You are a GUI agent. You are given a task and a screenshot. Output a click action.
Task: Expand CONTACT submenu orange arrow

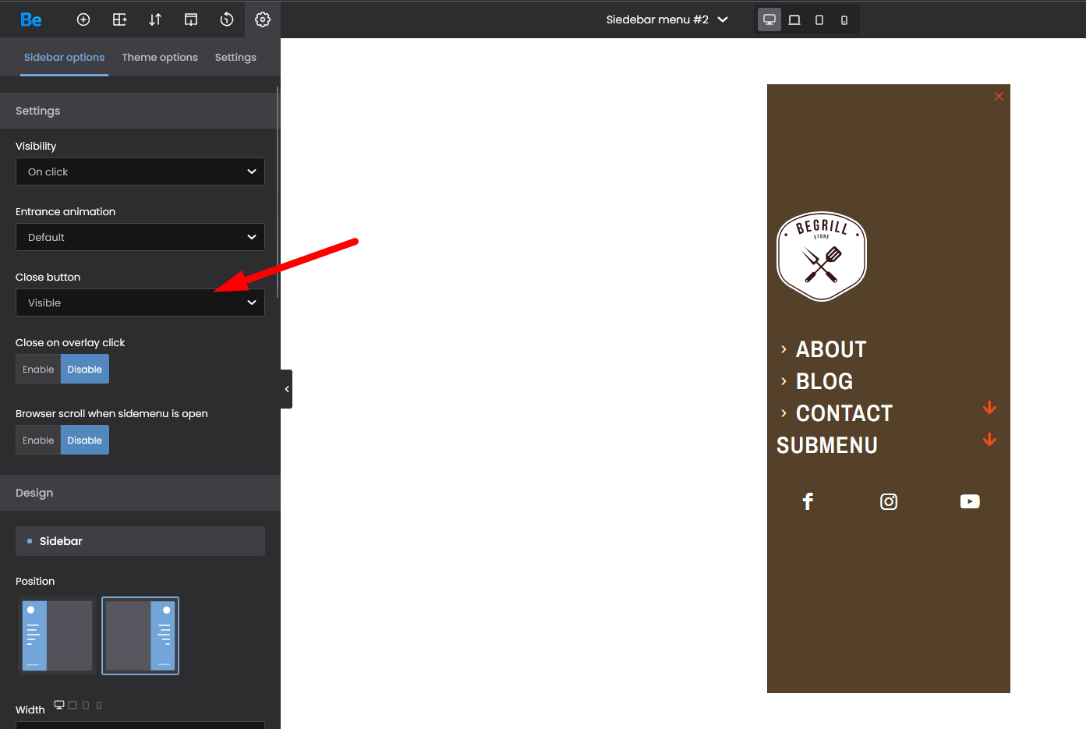[x=989, y=408]
